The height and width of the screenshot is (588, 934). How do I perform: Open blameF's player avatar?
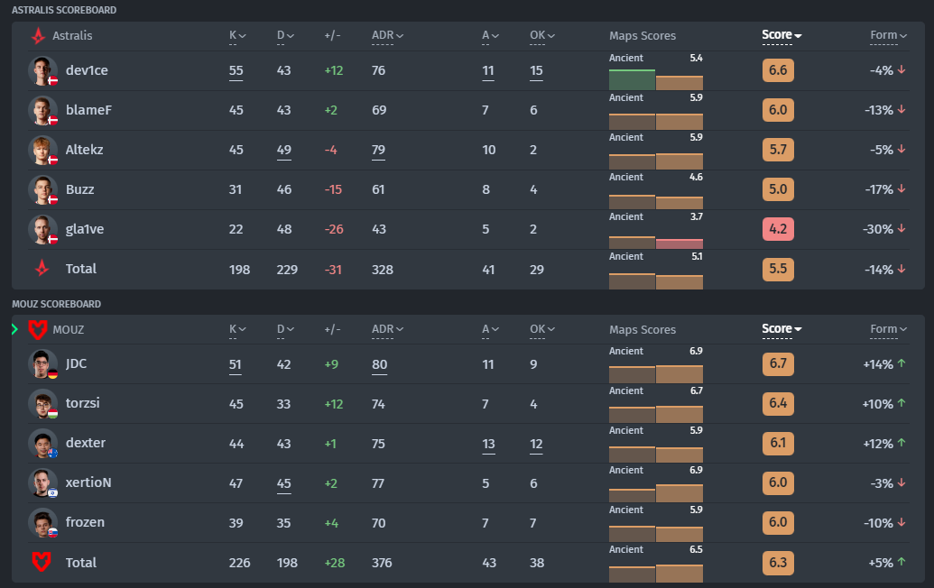43,111
